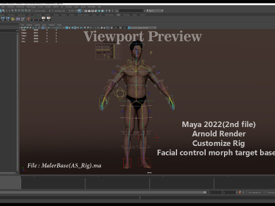275x206 pixels.
Task: Click the yellow biped figure shelf icon
Action: [x=13, y=19]
